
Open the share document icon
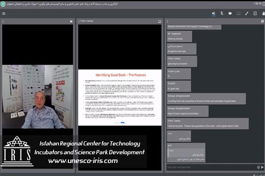pyautogui.click(x=255, y=13)
